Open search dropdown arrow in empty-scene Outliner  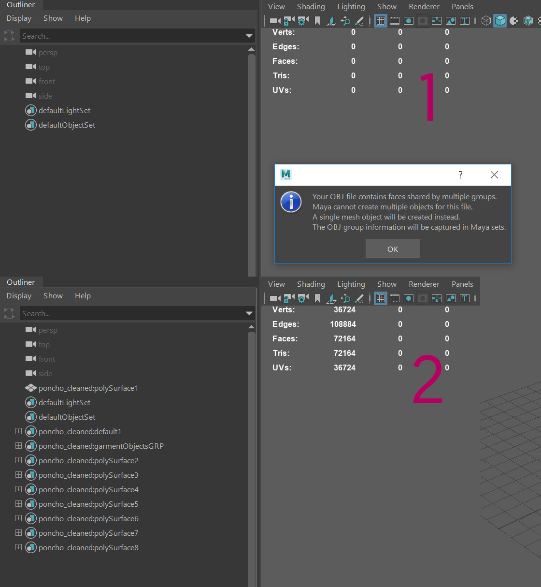[x=249, y=36]
